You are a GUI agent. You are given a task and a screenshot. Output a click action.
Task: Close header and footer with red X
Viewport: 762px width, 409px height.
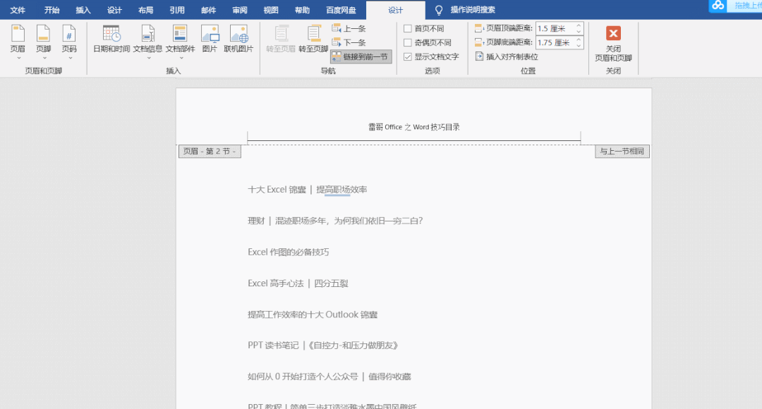pos(613,33)
